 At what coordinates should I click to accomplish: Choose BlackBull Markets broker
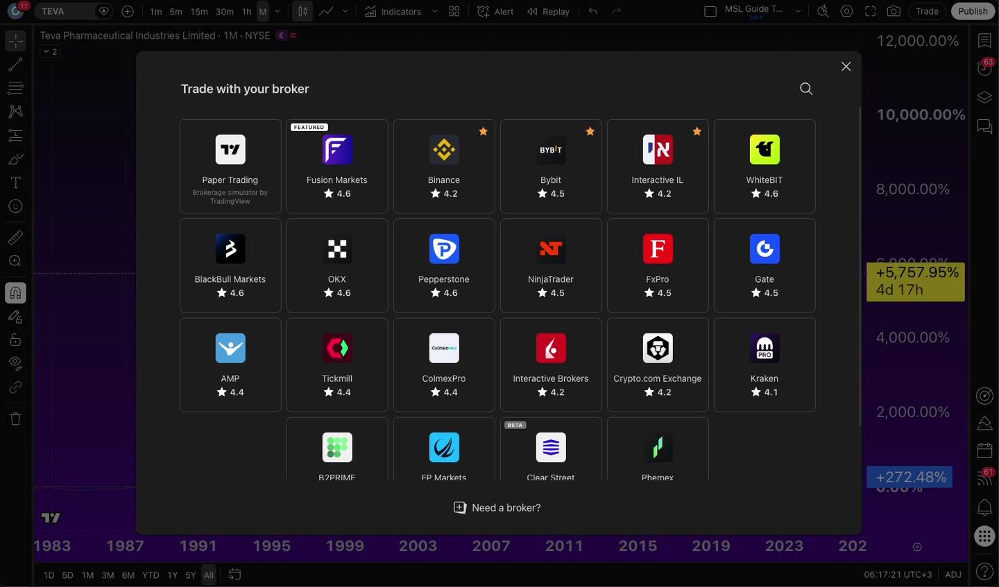230,265
